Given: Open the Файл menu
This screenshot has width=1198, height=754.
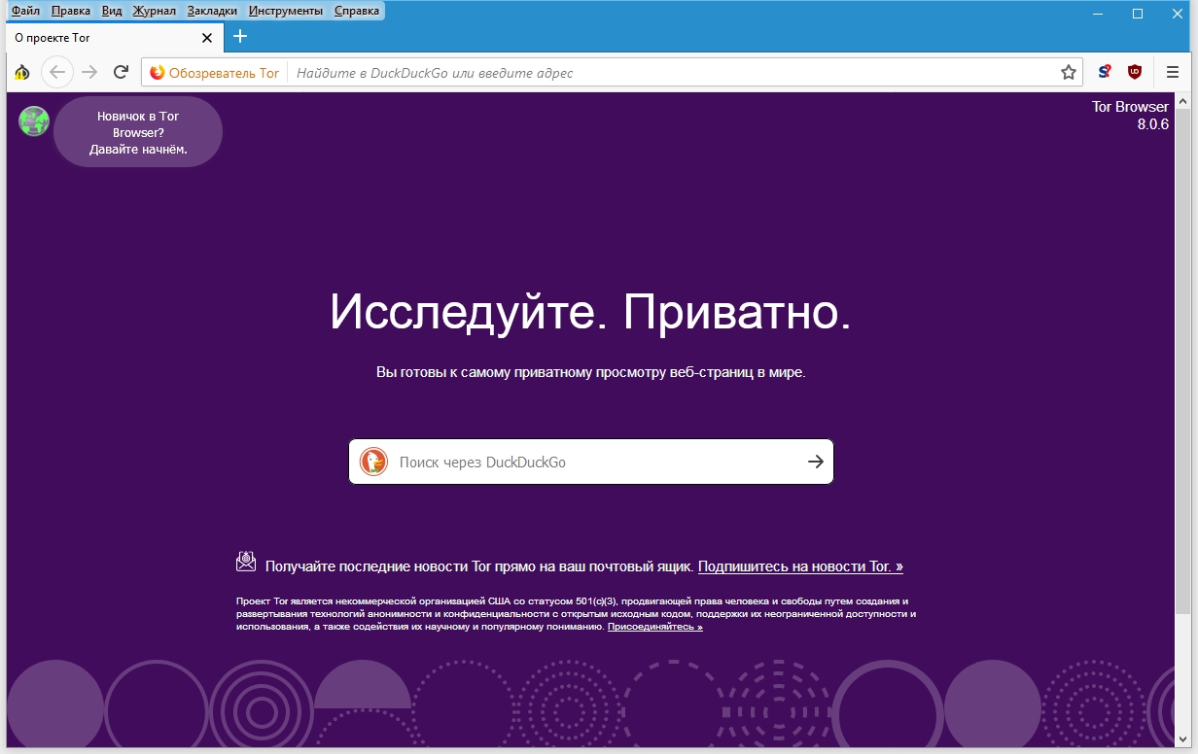Looking at the screenshot, I should pos(25,11).
